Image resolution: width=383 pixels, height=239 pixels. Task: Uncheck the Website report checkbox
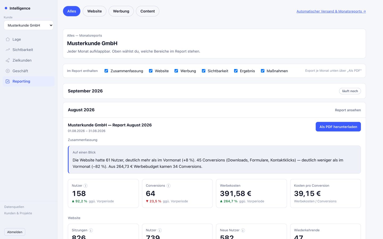click(x=151, y=71)
